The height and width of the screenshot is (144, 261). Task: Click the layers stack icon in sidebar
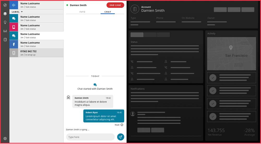coord(5,14)
